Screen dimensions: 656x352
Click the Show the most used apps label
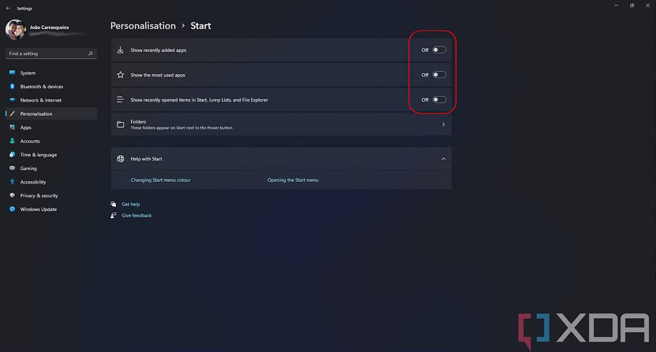pos(158,76)
